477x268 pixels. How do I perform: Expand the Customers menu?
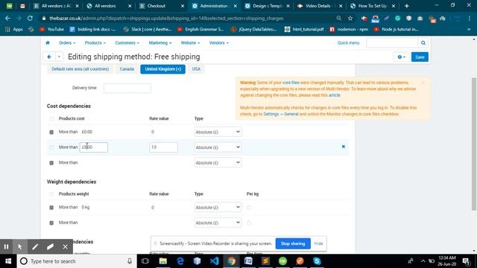127,43
